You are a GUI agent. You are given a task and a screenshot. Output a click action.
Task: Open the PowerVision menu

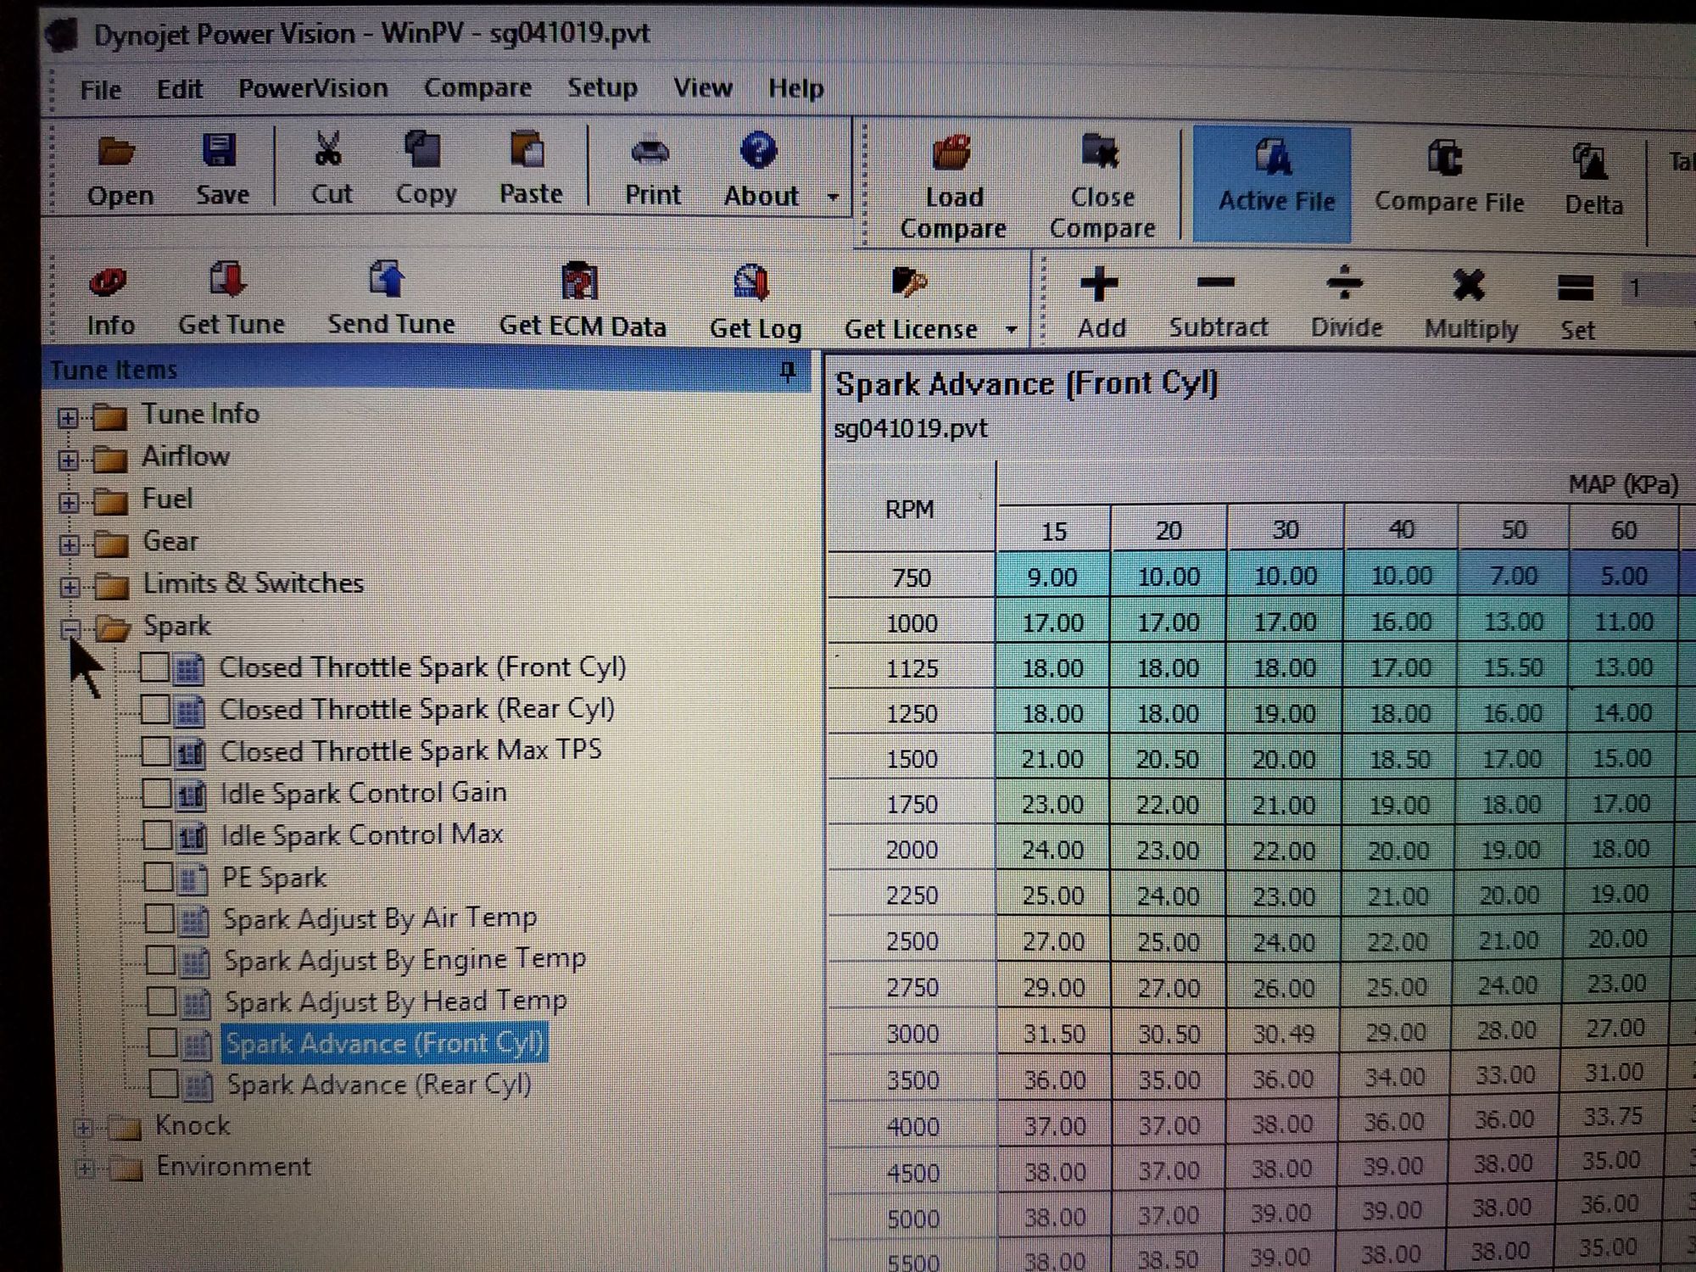click(313, 88)
